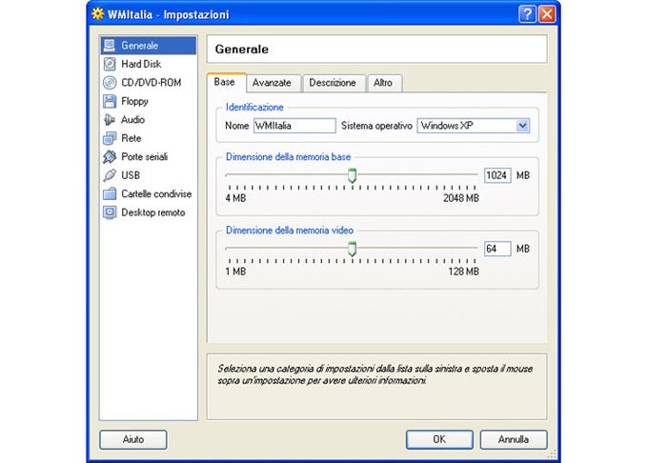Click the OK button

pyautogui.click(x=439, y=439)
